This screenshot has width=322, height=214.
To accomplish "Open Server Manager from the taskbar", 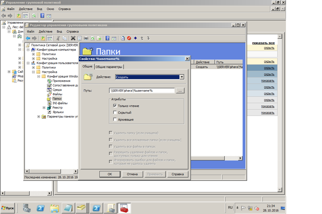I will 27,208.
